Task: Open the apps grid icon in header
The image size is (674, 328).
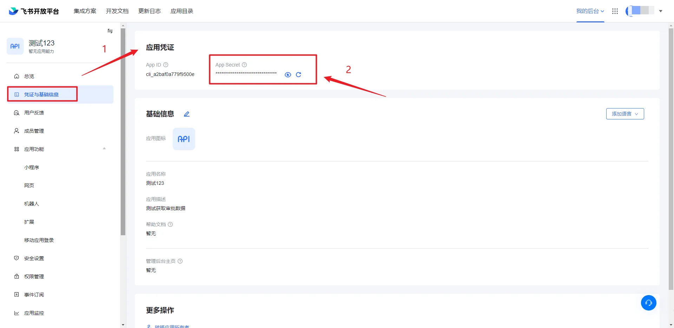Action: (615, 11)
